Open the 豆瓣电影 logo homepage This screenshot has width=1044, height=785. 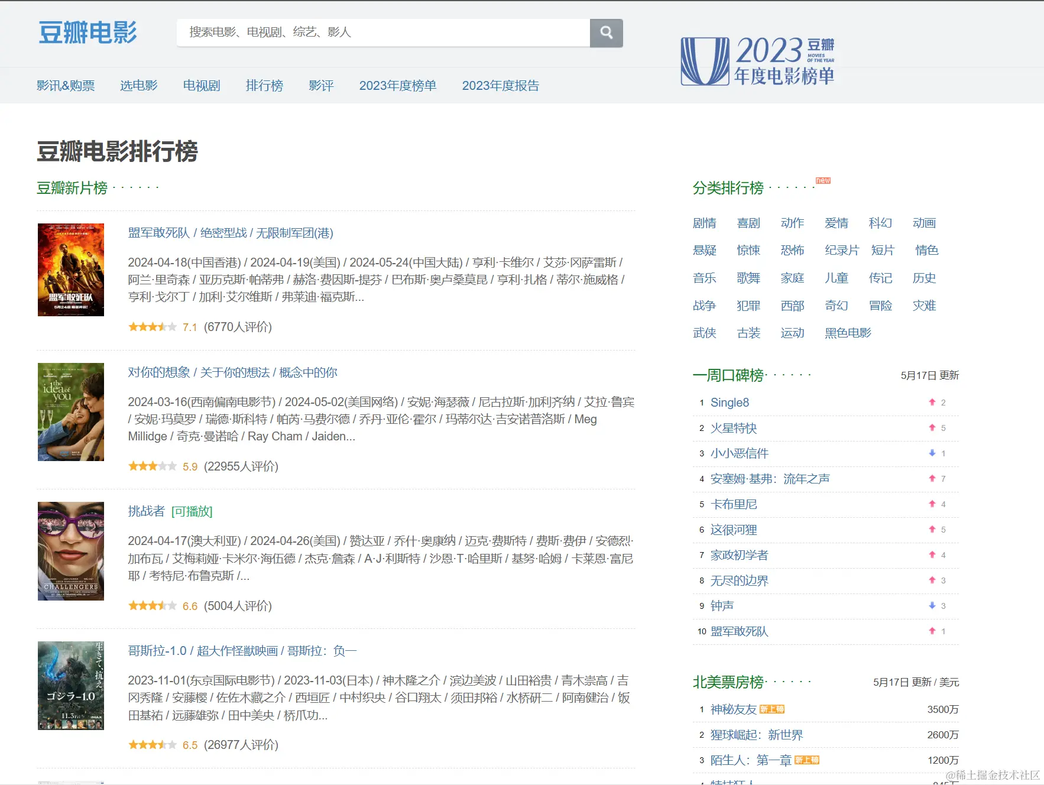tap(88, 33)
